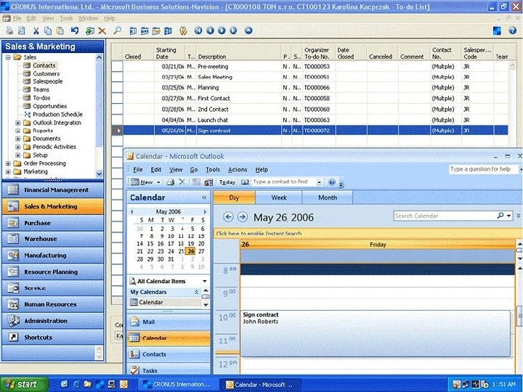Select To-dos in Sales tree
The height and width of the screenshot is (392, 523).
[41, 98]
